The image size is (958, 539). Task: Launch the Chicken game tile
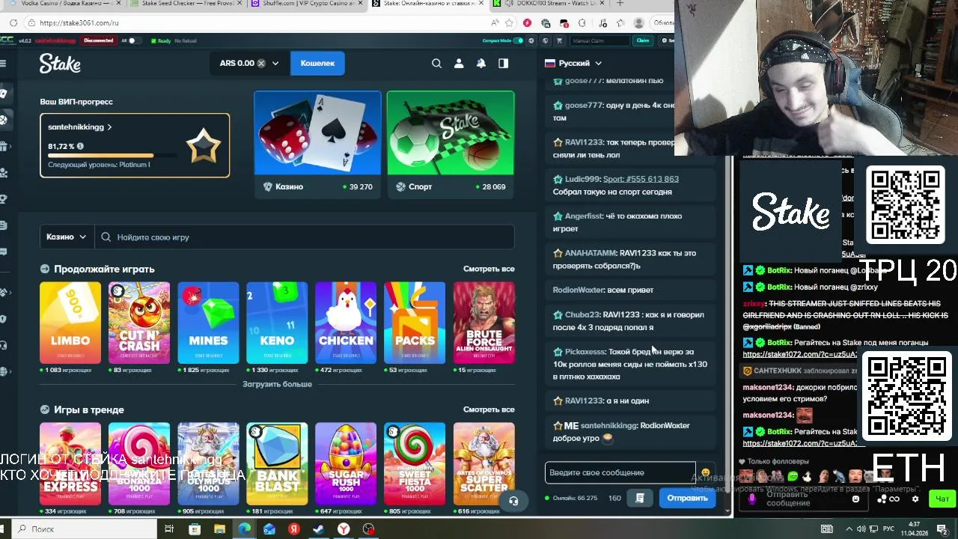346,323
